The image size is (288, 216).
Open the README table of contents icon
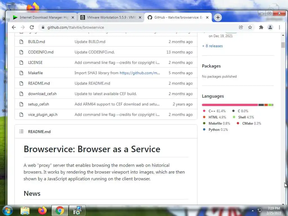21,132
